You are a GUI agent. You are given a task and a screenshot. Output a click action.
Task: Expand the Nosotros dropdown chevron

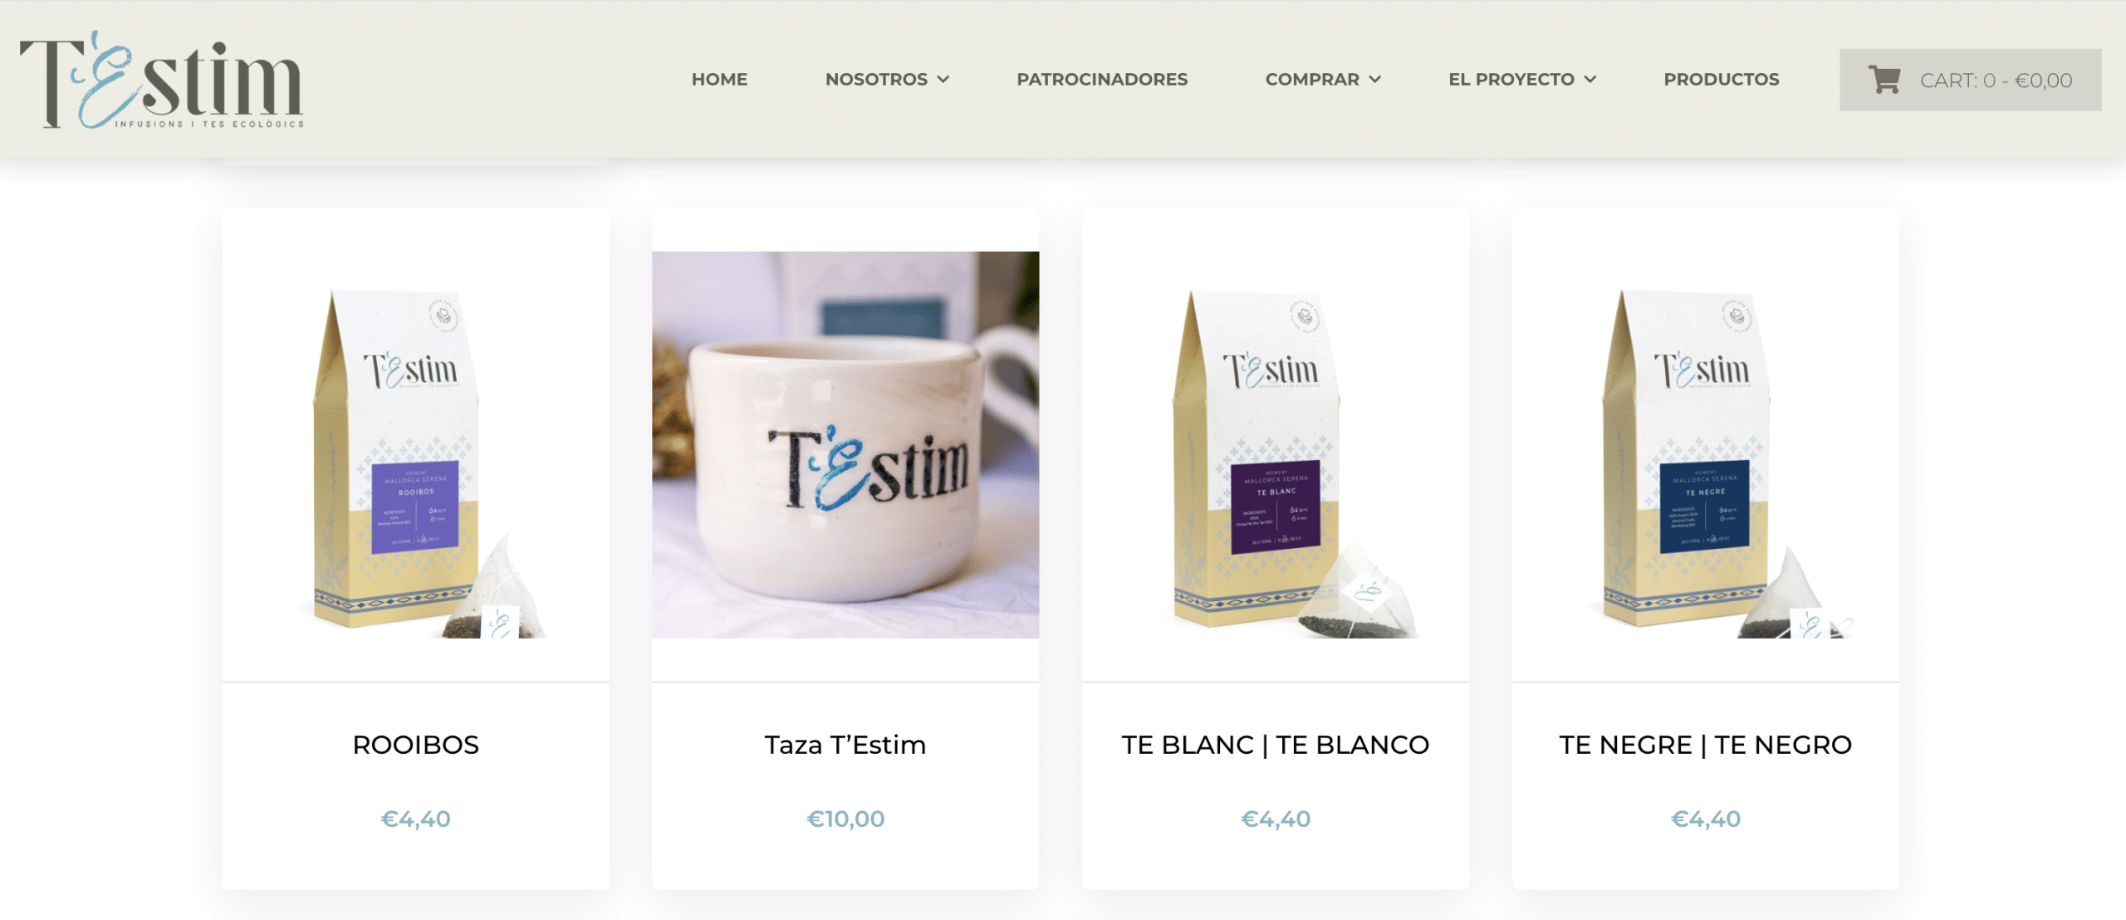943,79
